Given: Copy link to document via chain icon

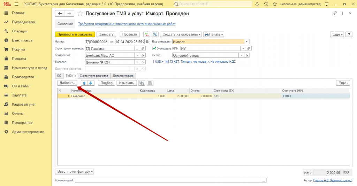Looking at the screenshot, I should tap(334, 13).
